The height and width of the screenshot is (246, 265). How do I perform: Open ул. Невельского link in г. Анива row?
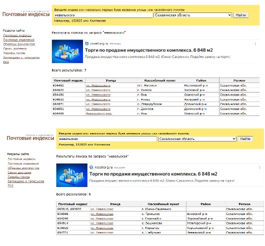tap(98, 99)
